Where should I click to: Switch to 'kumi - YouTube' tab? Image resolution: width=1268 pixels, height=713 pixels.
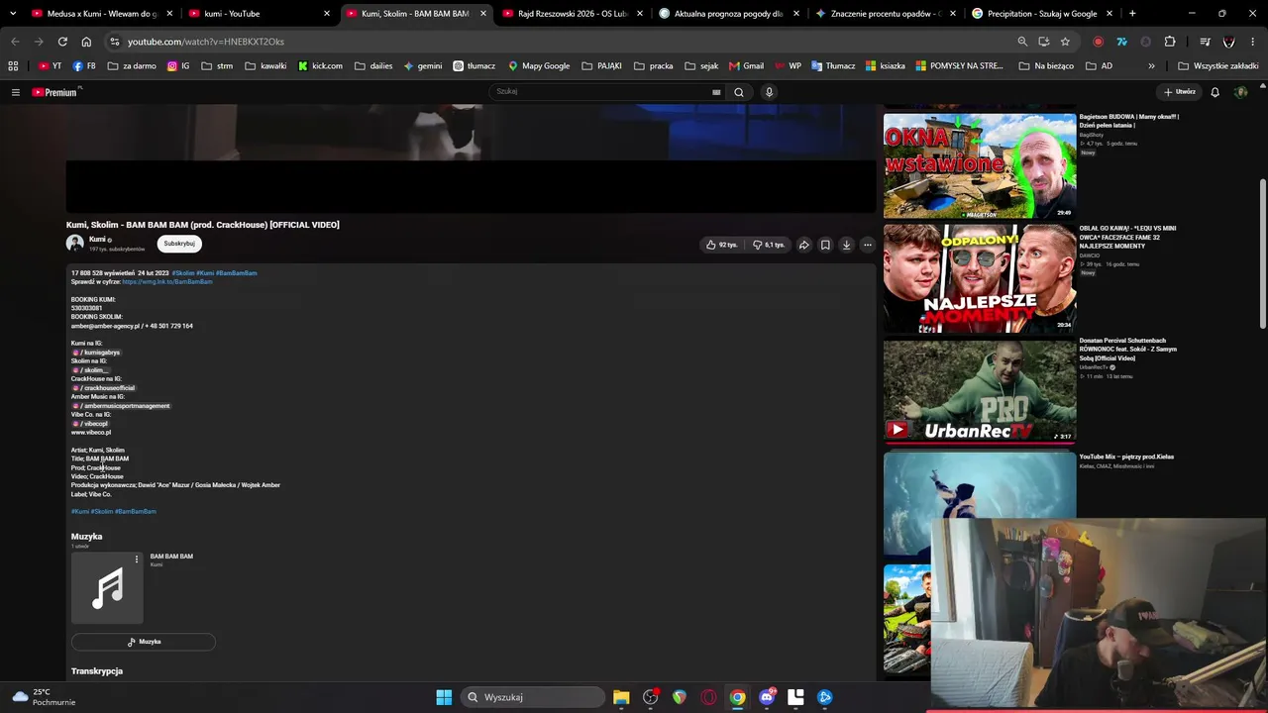(x=258, y=14)
